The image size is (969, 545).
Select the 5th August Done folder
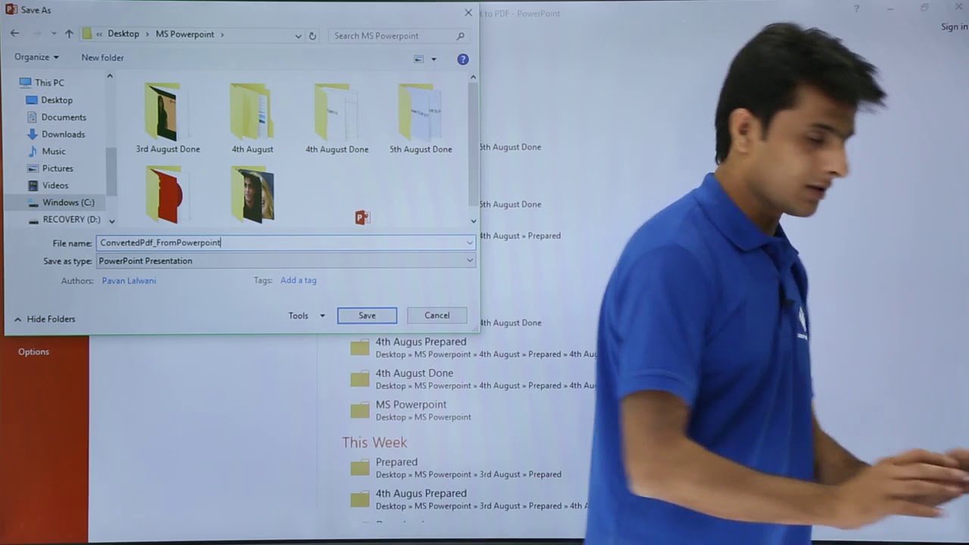(420, 118)
